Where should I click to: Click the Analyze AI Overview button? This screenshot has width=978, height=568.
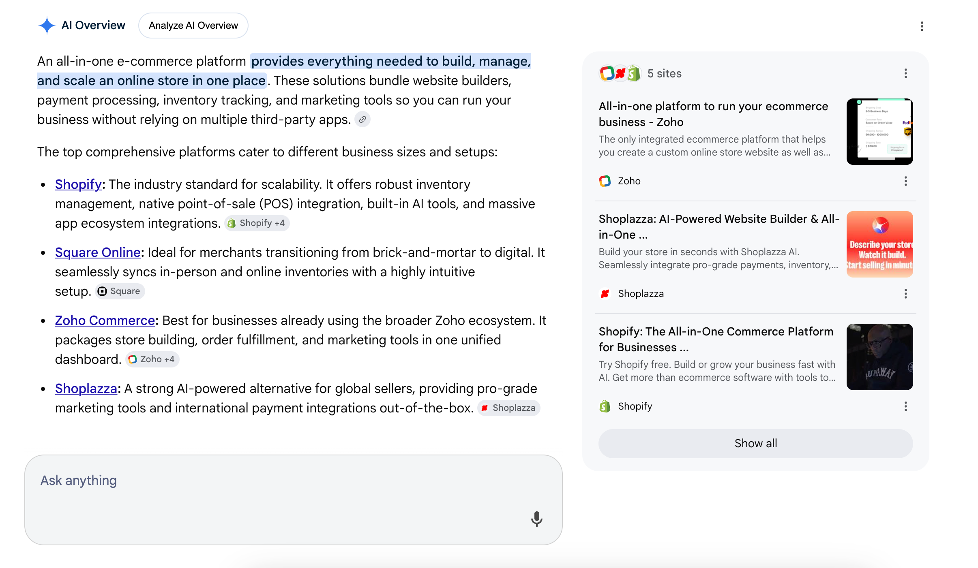193,26
